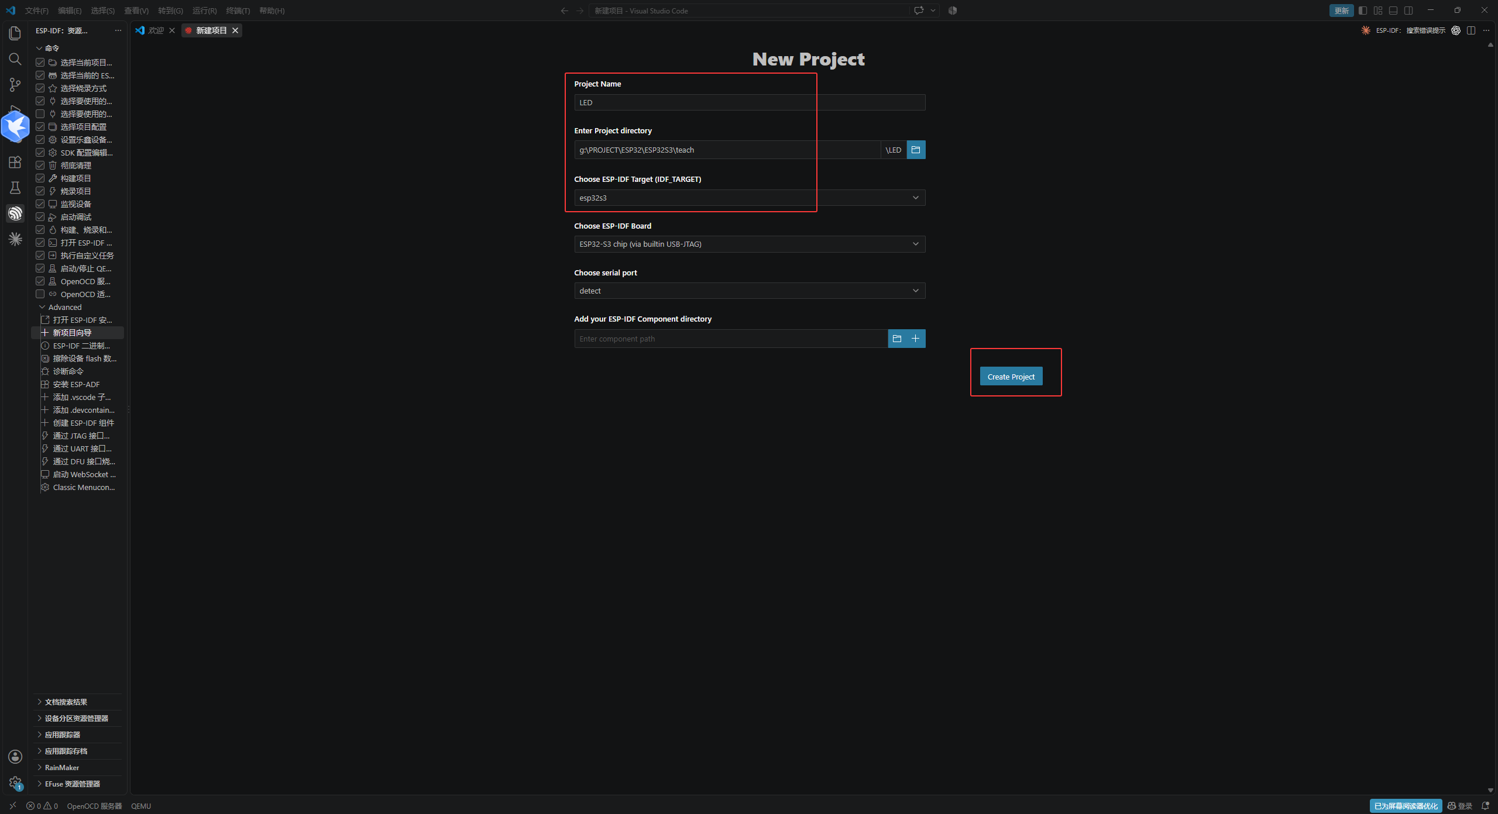Click the Enter component path field

(731, 339)
